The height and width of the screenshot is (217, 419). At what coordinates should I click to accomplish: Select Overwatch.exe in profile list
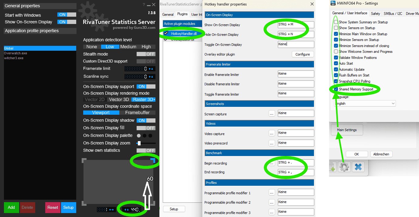40,53
